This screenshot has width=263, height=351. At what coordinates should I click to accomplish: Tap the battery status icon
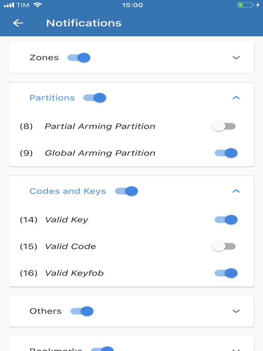click(x=245, y=5)
